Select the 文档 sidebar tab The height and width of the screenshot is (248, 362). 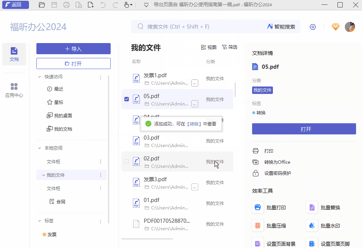14,54
